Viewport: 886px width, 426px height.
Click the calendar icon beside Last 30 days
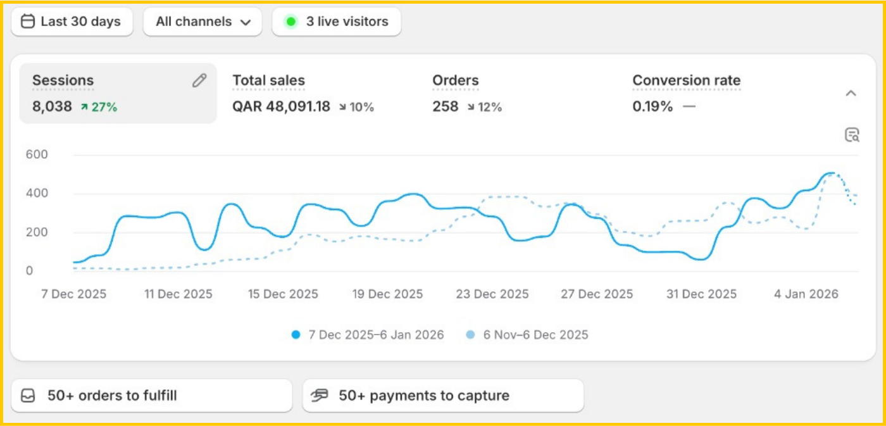(27, 22)
